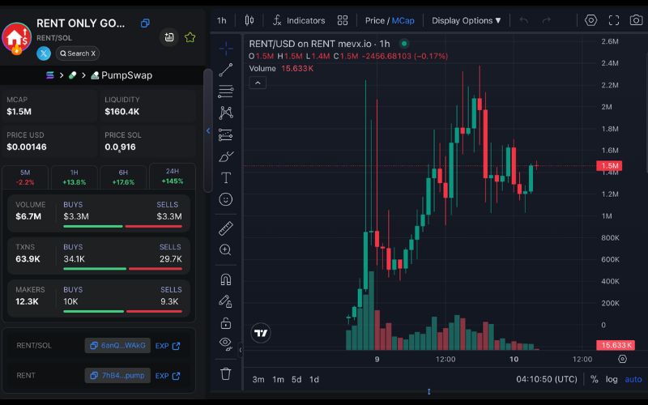Toggle log scale mode

tap(612, 379)
